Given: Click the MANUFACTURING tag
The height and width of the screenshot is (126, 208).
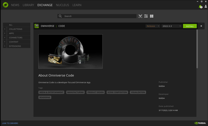Looking at the screenshot, I should 75,92.
